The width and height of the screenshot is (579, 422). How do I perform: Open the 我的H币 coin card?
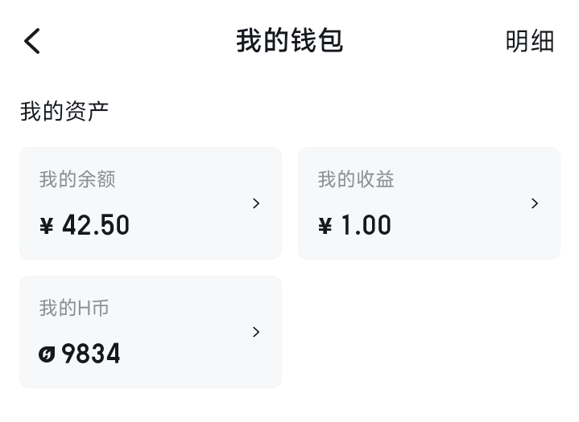(151, 332)
